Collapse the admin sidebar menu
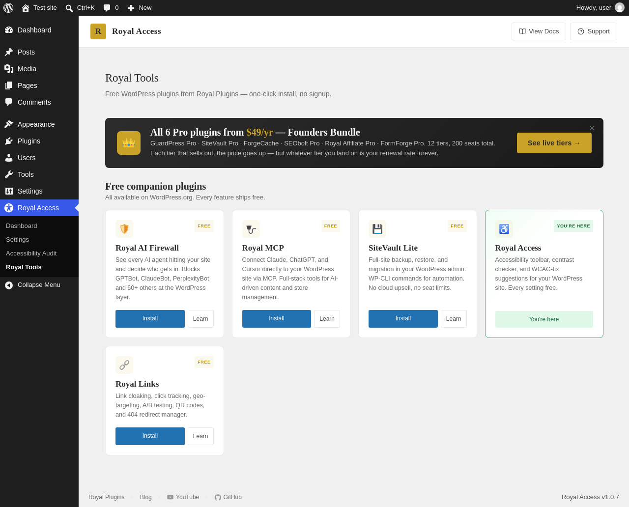Screen dimensions: 629x507 tap(39, 285)
